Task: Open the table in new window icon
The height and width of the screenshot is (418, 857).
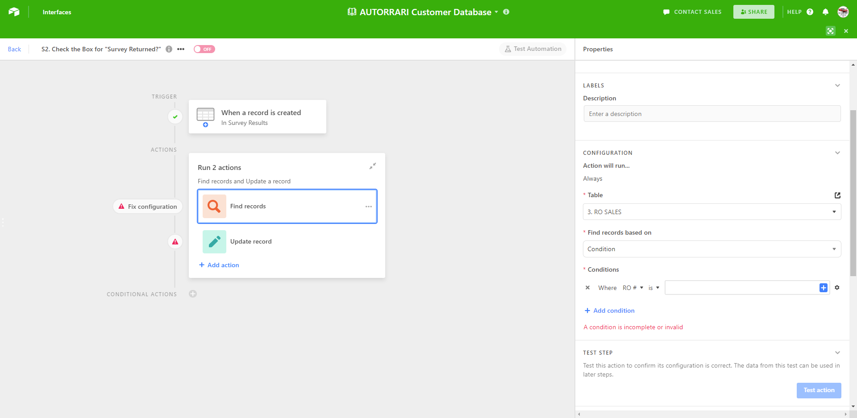Action: click(837, 195)
